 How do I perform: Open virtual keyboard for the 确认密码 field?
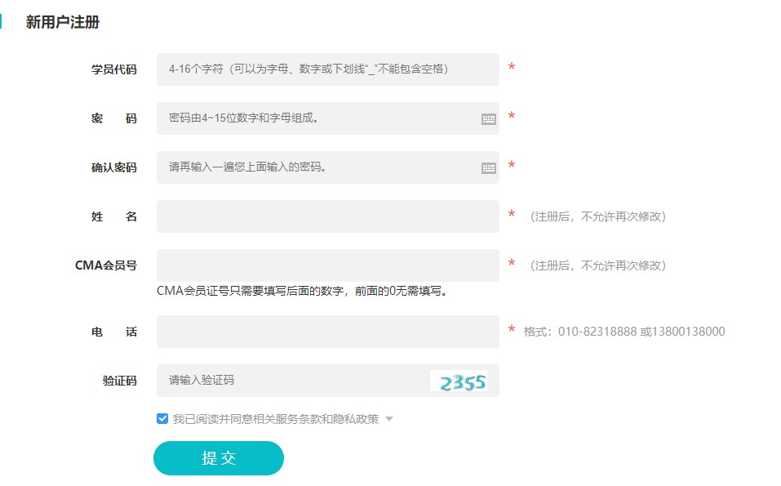[x=488, y=168]
